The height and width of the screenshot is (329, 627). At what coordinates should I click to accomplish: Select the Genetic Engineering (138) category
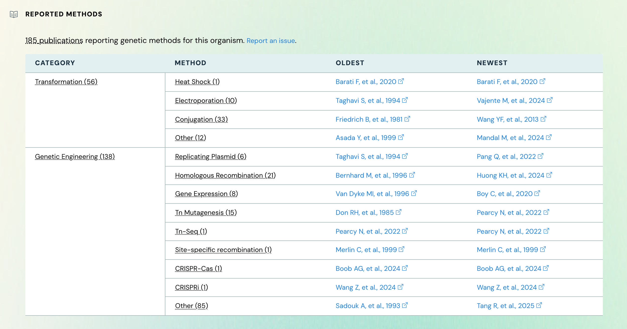tap(75, 156)
